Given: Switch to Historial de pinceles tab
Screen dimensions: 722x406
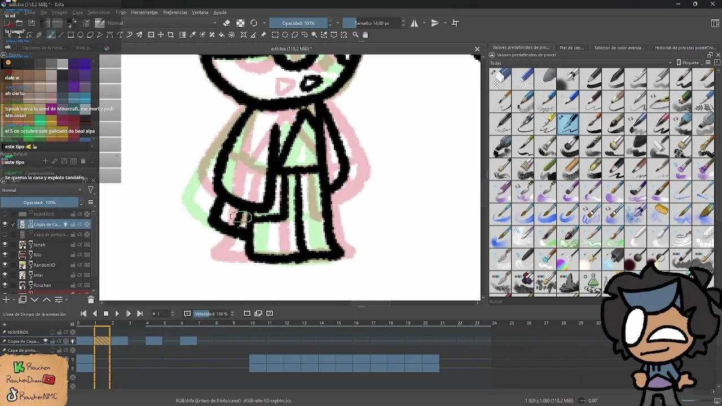Looking at the screenshot, I should [x=685, y=48].
